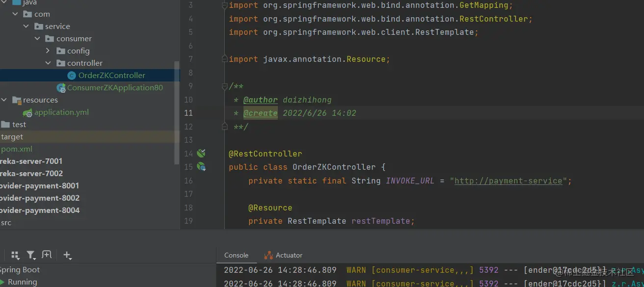Click the restTemplate field name on line 19
Viewport: 644px width, 287px height.
tap(380, 221)
